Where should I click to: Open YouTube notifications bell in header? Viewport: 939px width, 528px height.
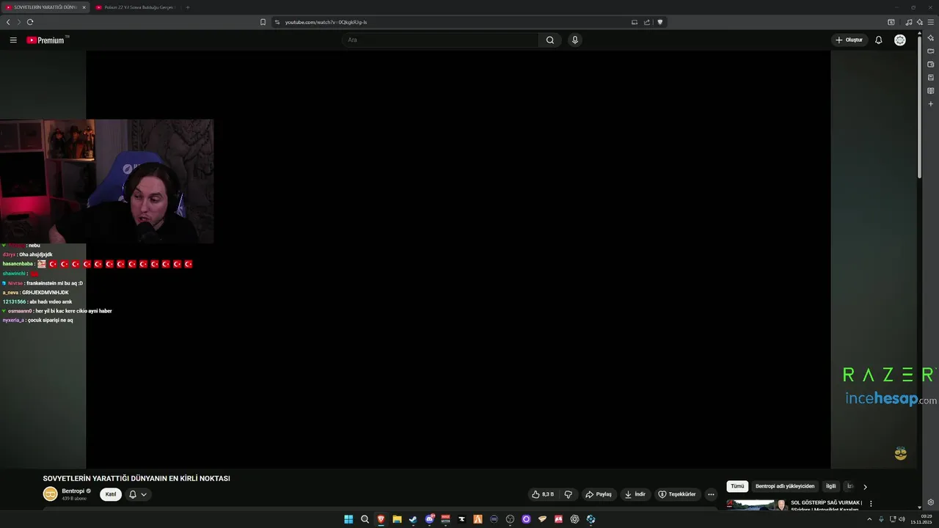(x=878, y=40)
